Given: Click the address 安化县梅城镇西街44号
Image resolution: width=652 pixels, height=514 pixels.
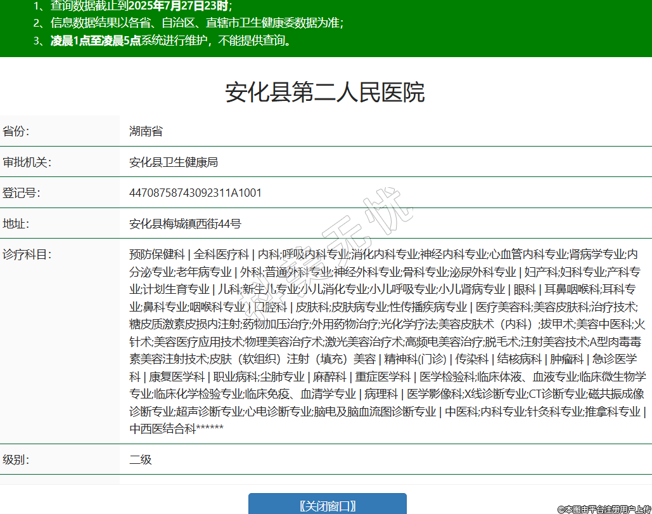Looking at the screenshot, I should (x=185, y=223).
